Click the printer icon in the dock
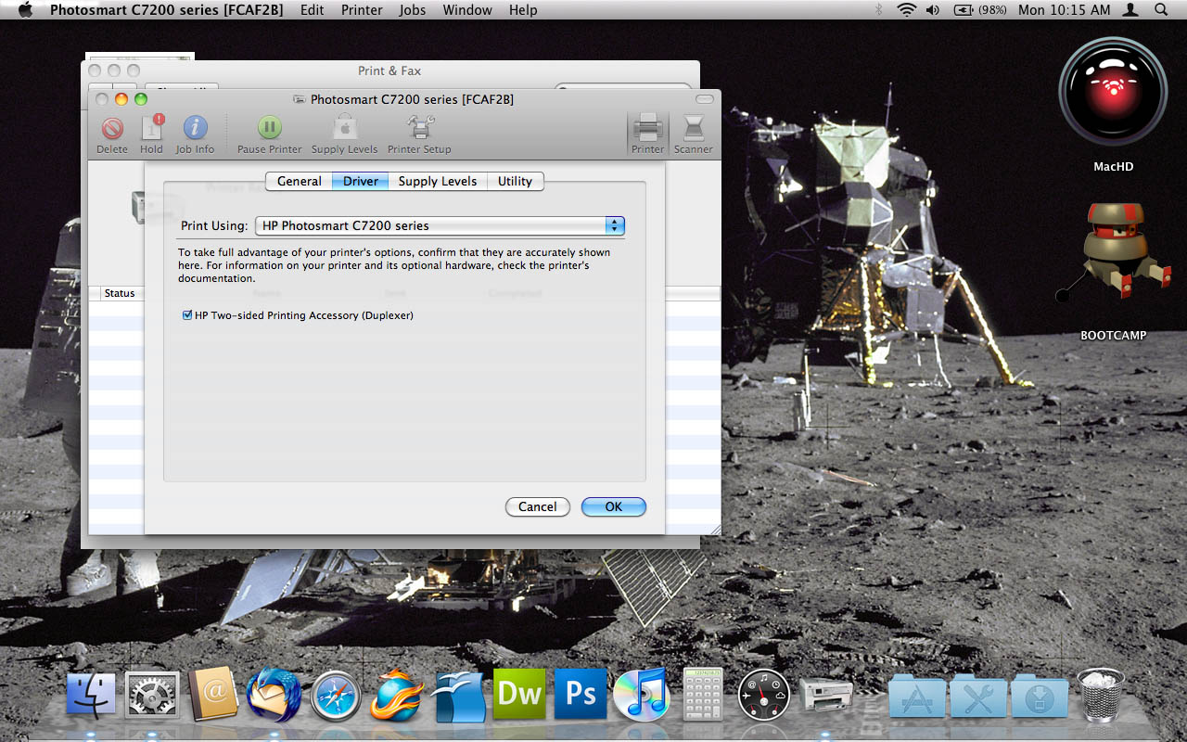1187x742 pixels. point(824,694)
